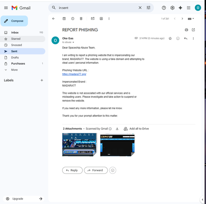
Task: Star the Oke Gas message
Action: [x=170, y=38]
